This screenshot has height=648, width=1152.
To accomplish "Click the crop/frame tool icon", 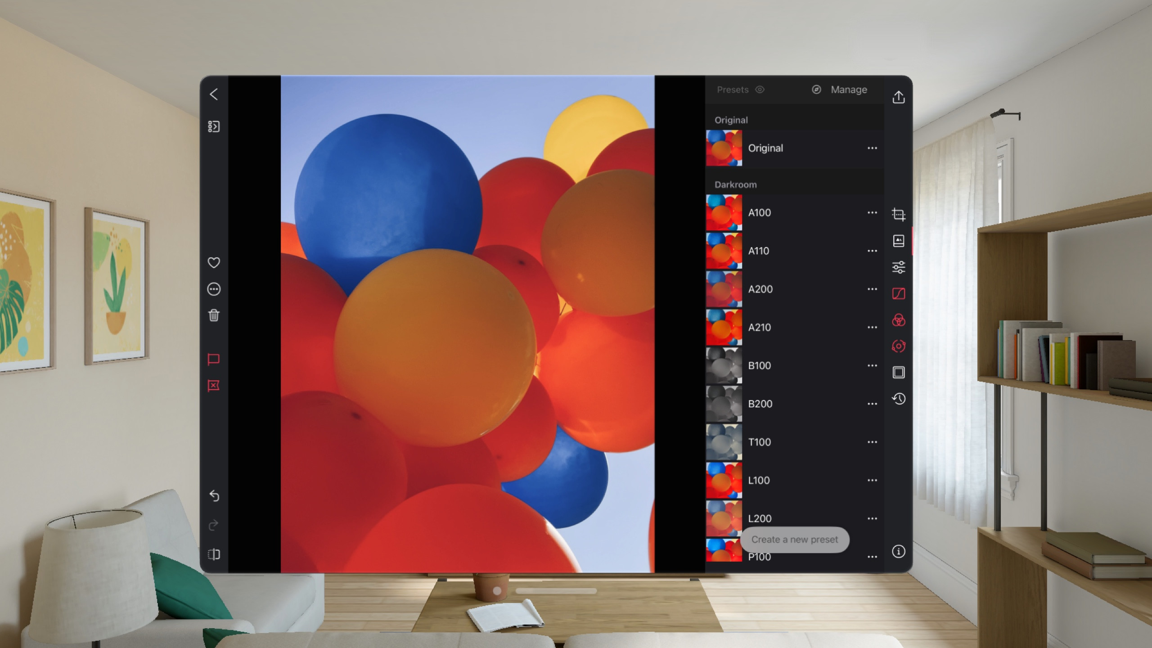I will (x=898, y=214).
